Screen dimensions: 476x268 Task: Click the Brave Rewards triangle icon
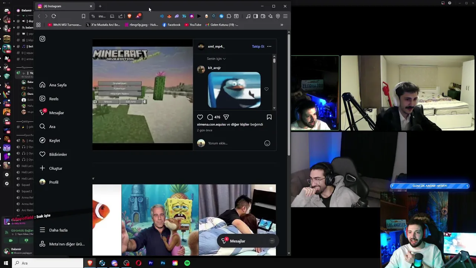tap(138, 16)
